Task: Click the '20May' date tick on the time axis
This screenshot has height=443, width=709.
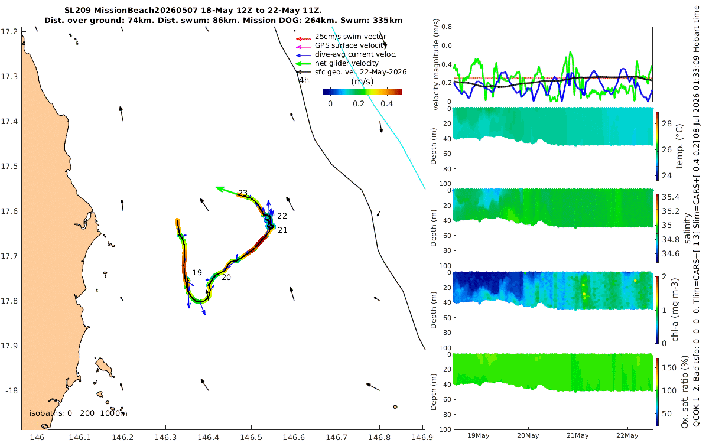Action: [x=528, y=435]
